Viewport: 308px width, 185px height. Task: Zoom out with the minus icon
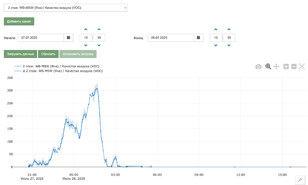coord(294,66)
